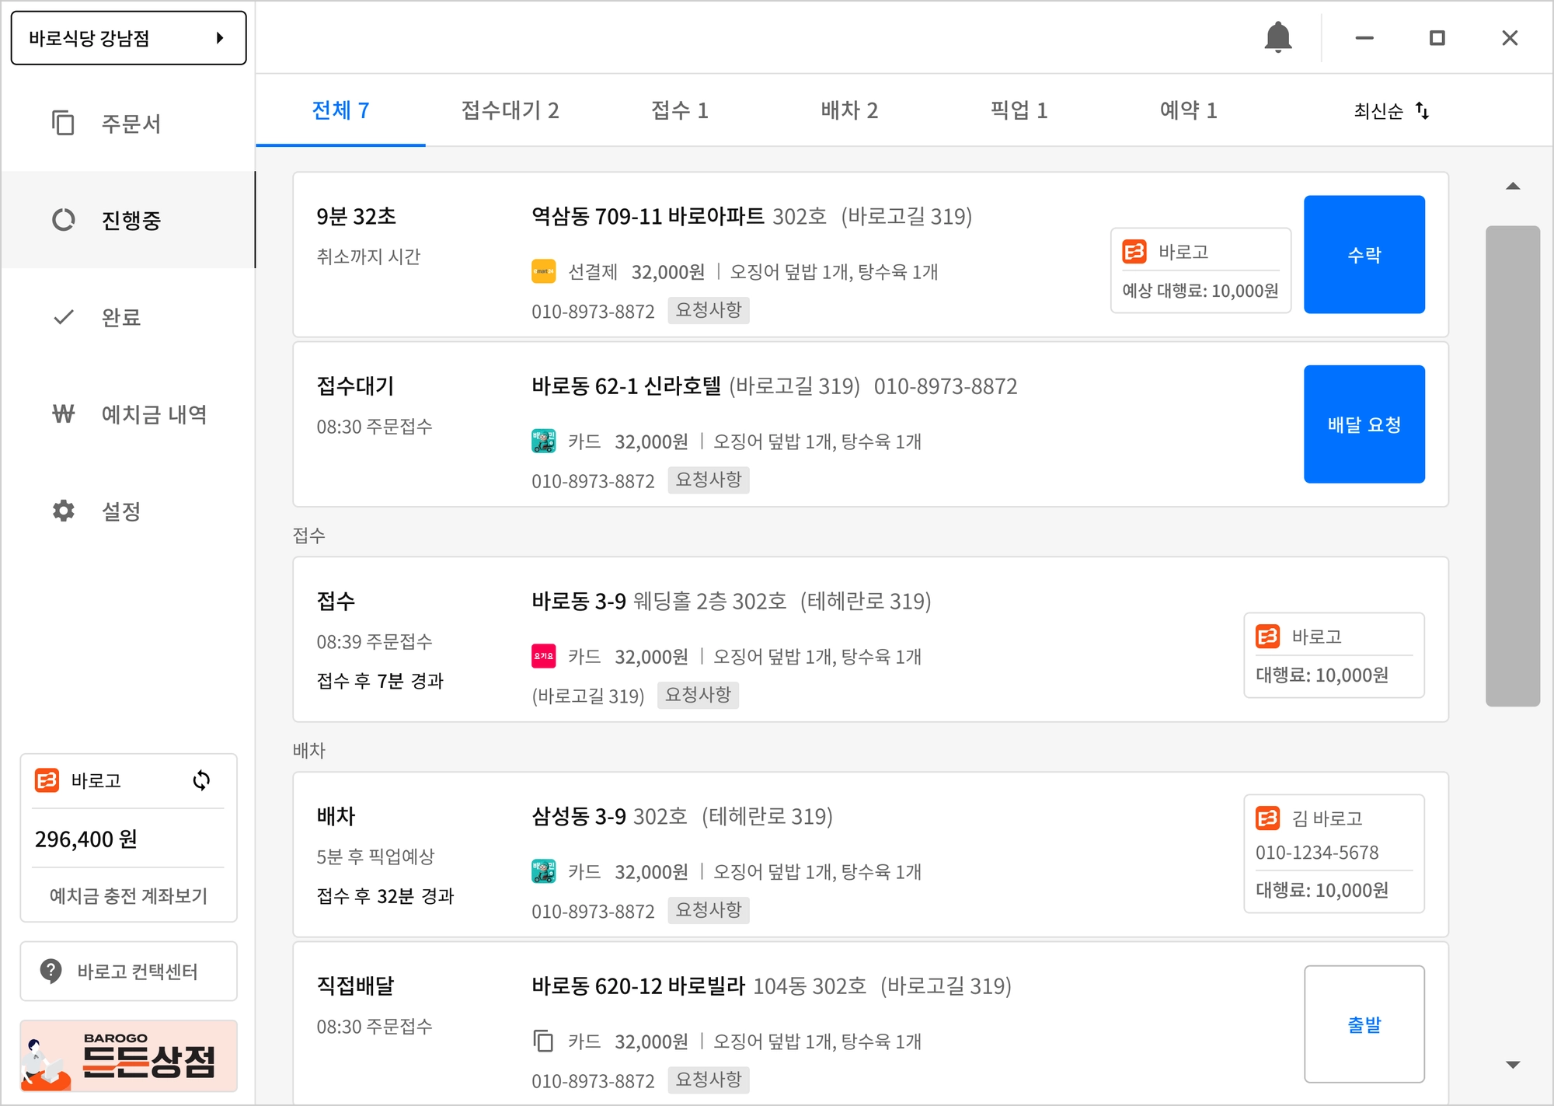Click the vertical scrollbar thumb

1512,466
